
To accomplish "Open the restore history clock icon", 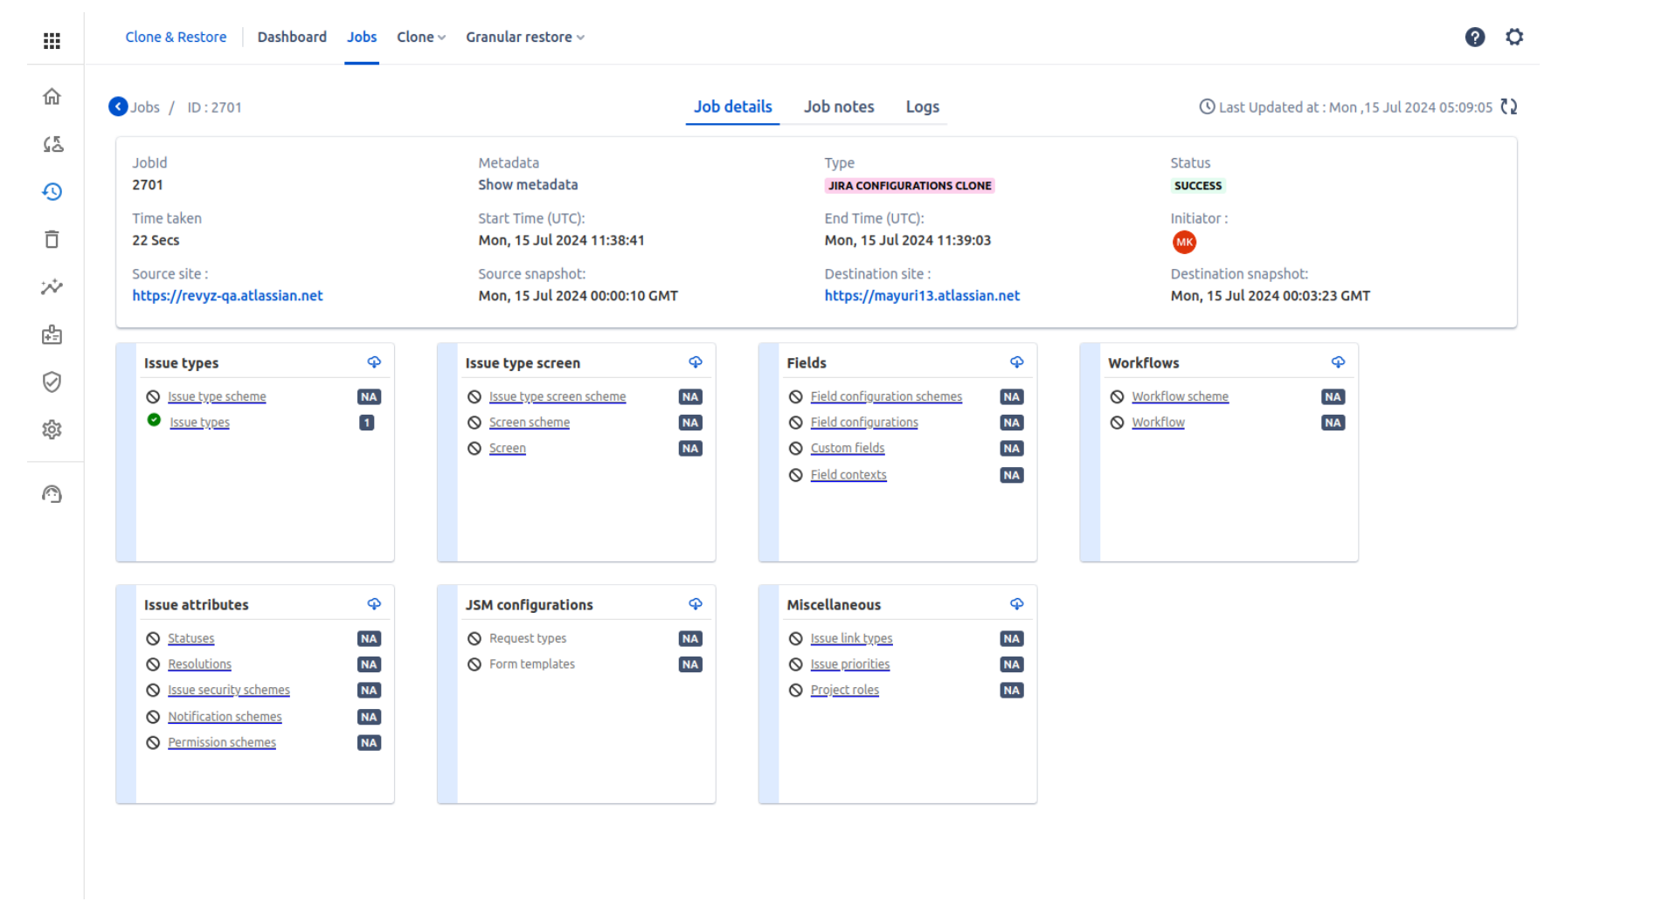I will point(52,191).
